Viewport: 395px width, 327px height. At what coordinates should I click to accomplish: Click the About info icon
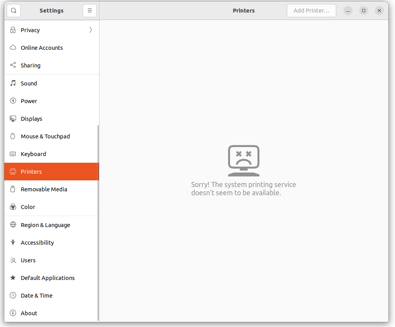pyautogui.click(x=13, y=313)
